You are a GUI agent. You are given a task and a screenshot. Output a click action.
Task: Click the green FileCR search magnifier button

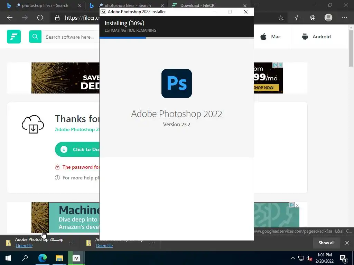(x=35, y=37)
